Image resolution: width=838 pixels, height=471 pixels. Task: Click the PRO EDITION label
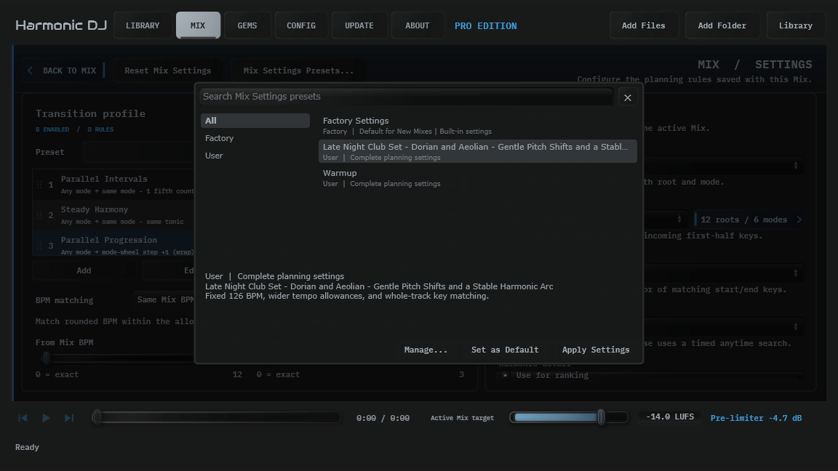point(485,25)
